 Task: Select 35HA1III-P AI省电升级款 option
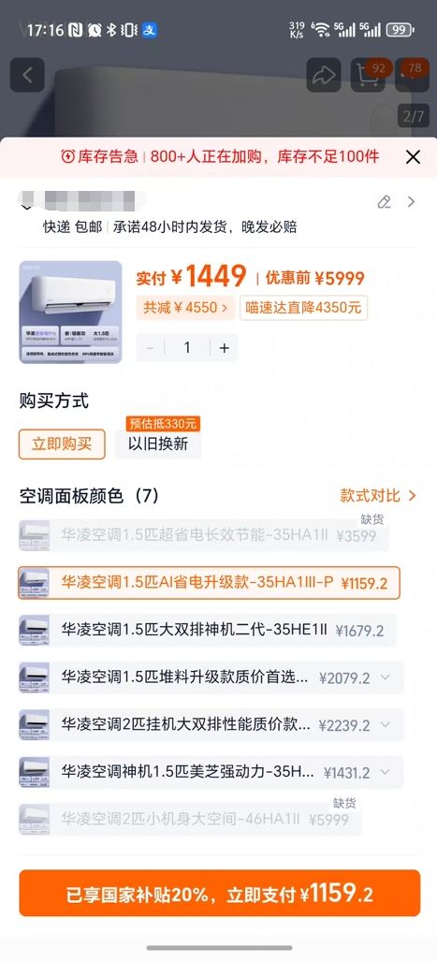(209, 582)
